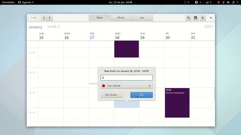Screen dimensions: 241x135
Task: Click the 14:00 time label
Action: (x=32, y=72)
